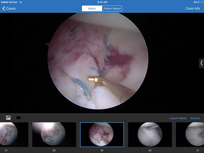Image resolution: width=204 pixels, height=153 pixels.
Task: Tap the Verizon signal indicator
Action: point(9,2)
